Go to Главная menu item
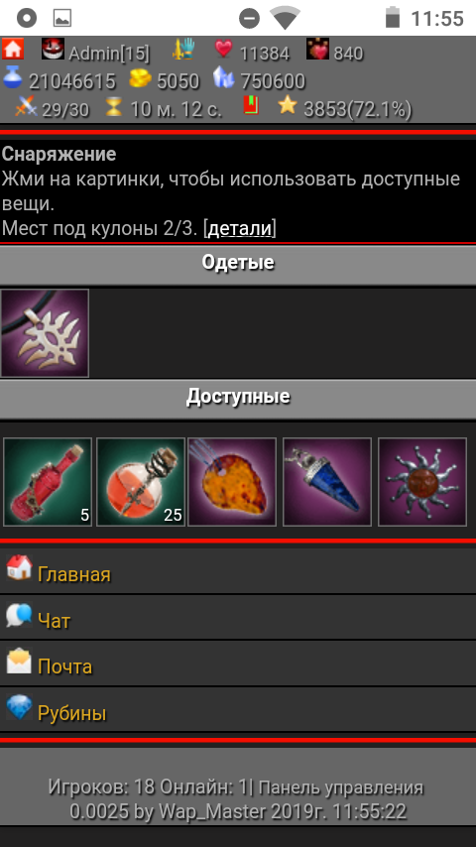Viewport: 476px width, 847px height. pos(238,570)
